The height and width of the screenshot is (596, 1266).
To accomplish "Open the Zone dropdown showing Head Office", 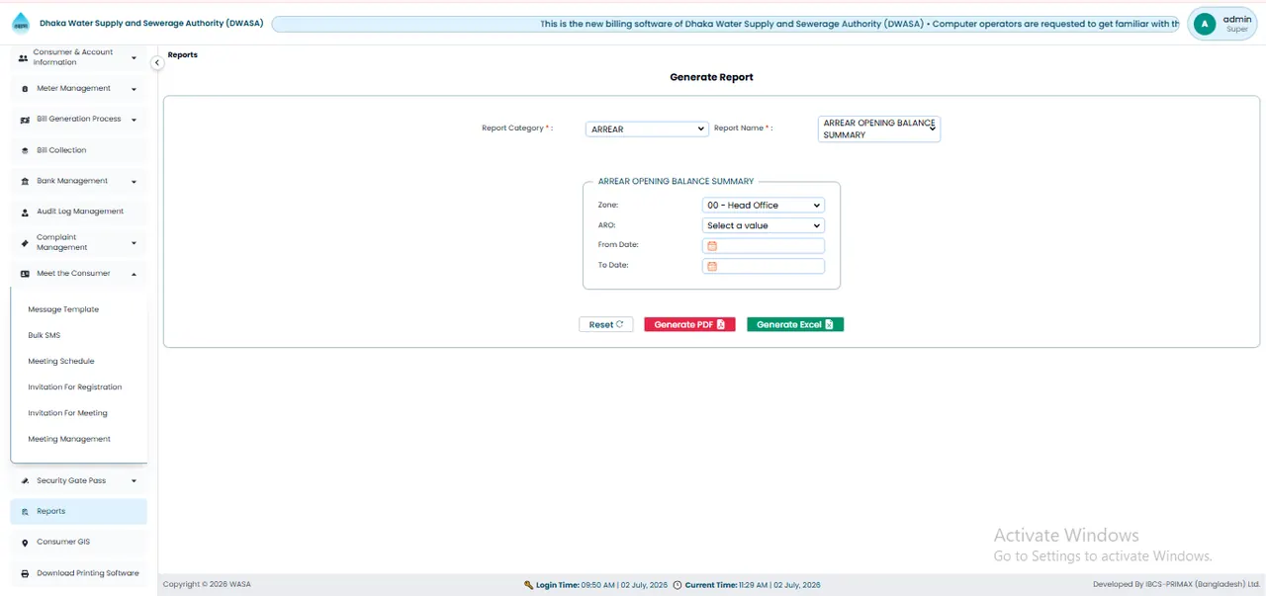I will [763, 206].
